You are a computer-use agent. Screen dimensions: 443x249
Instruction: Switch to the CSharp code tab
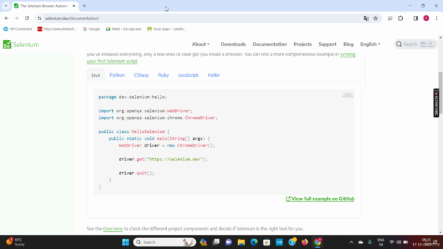coord(141,75)
